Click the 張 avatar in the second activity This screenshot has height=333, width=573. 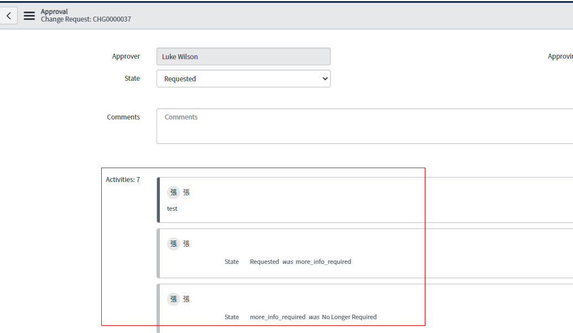173,243
